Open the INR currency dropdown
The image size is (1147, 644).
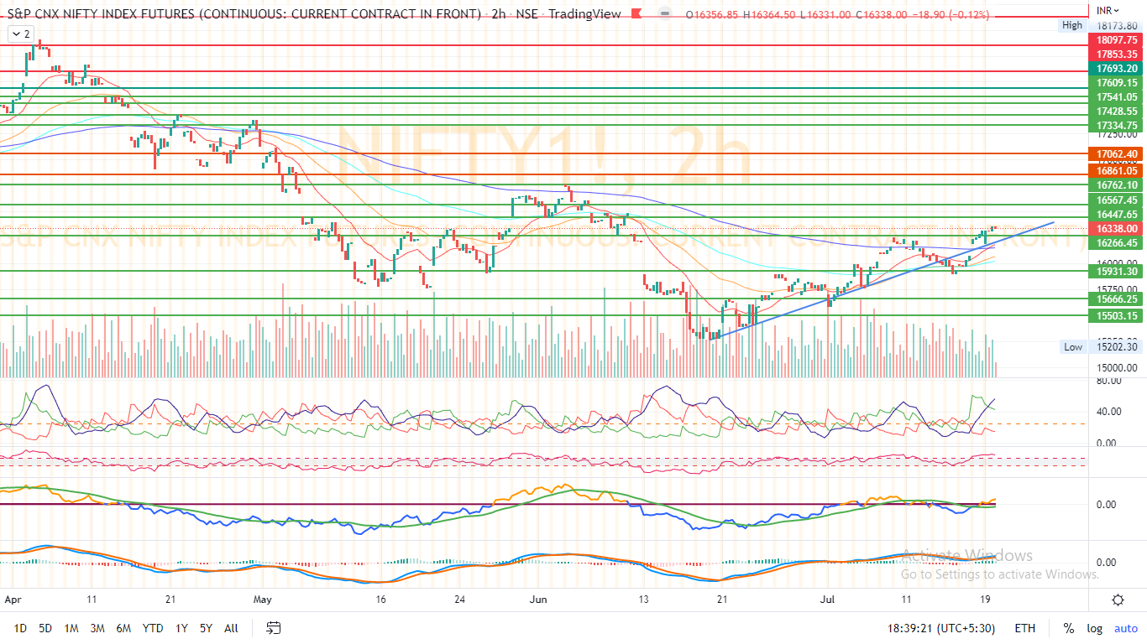pos(1109,12)
